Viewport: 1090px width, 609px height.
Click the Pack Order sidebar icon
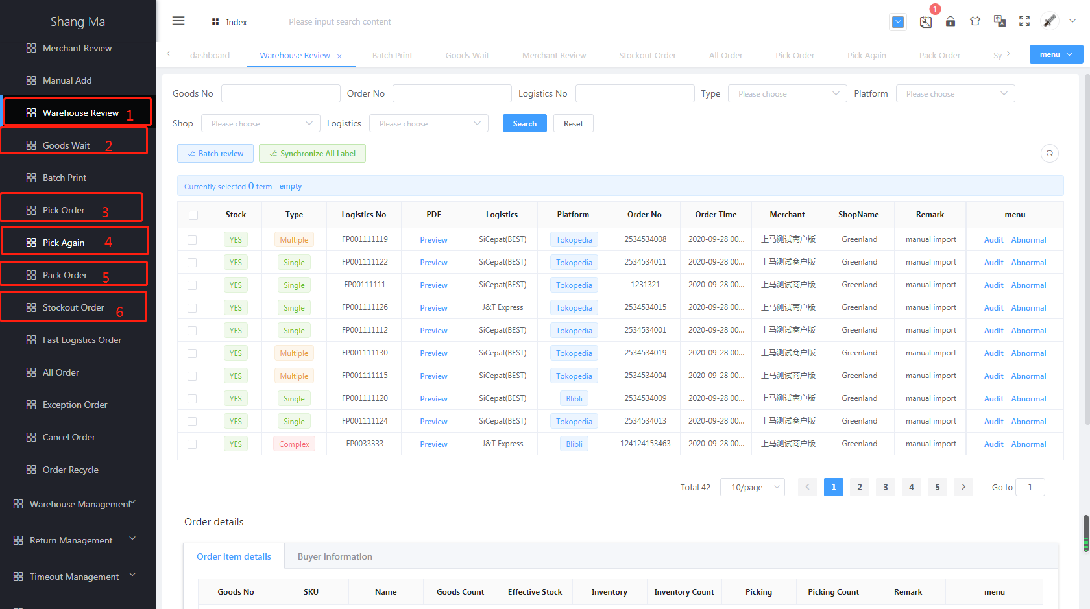pos(31,275)
